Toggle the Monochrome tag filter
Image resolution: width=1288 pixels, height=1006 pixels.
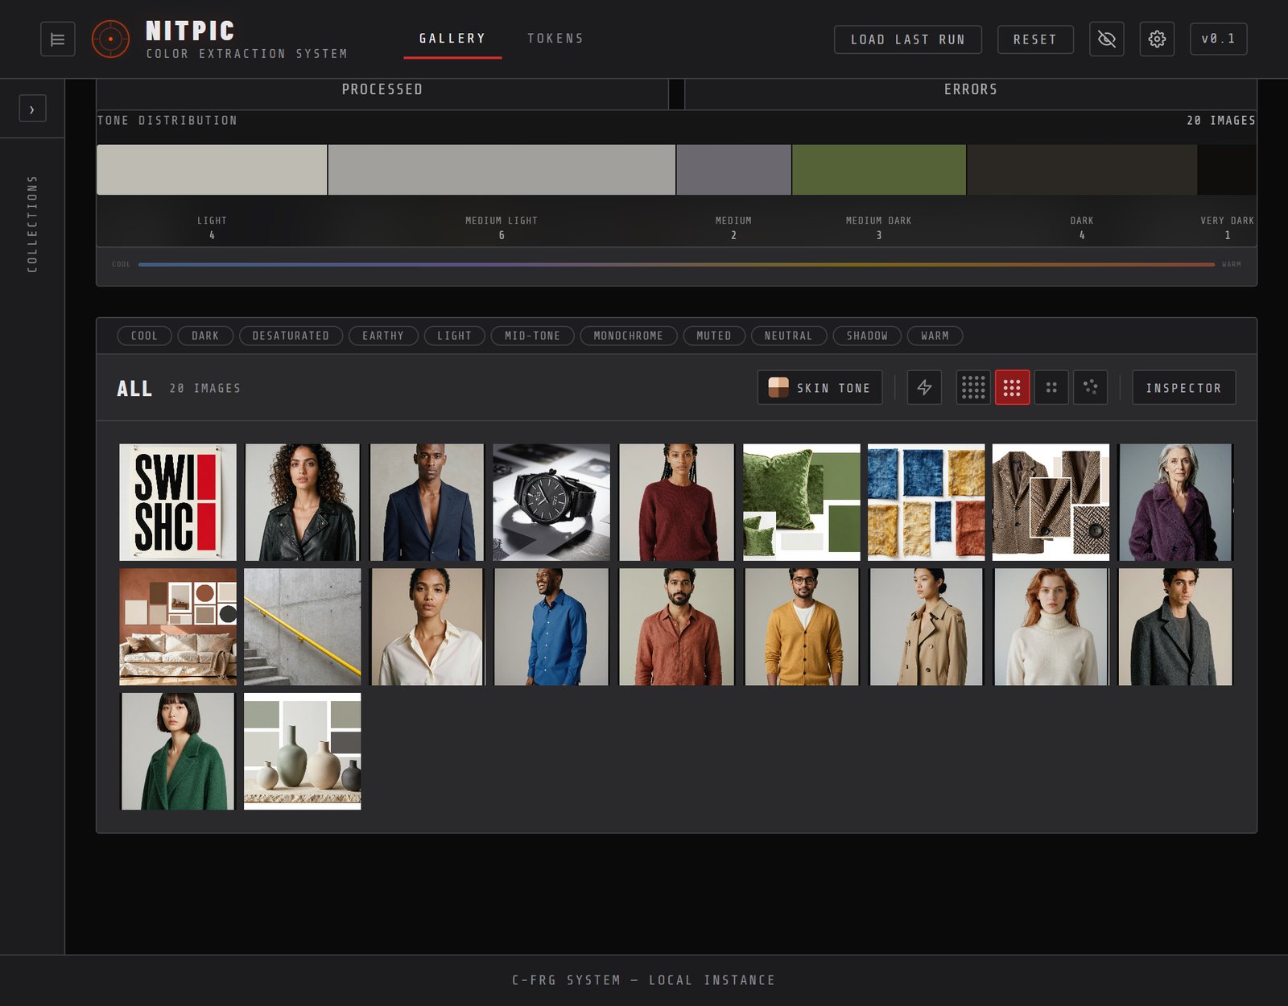(x=629, y=336)
